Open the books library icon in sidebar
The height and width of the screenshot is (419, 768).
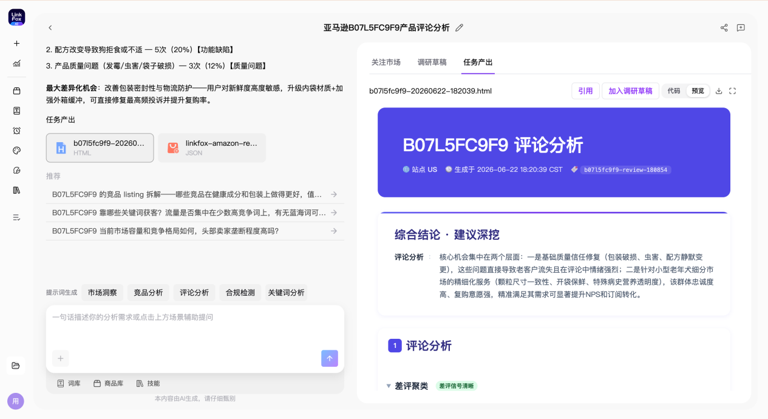(16, 190)
